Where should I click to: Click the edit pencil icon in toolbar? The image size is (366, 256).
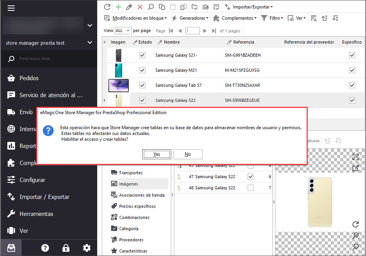tap(129, 7)
